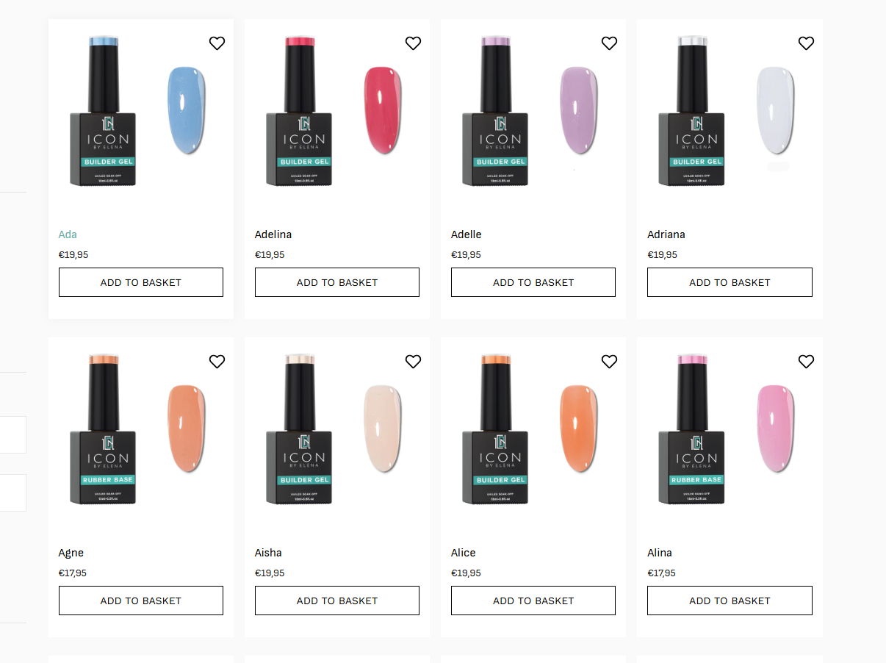This screenshot has width=886, height=663.
Task: Add Adelina to basket
Action: pos(337,282)
